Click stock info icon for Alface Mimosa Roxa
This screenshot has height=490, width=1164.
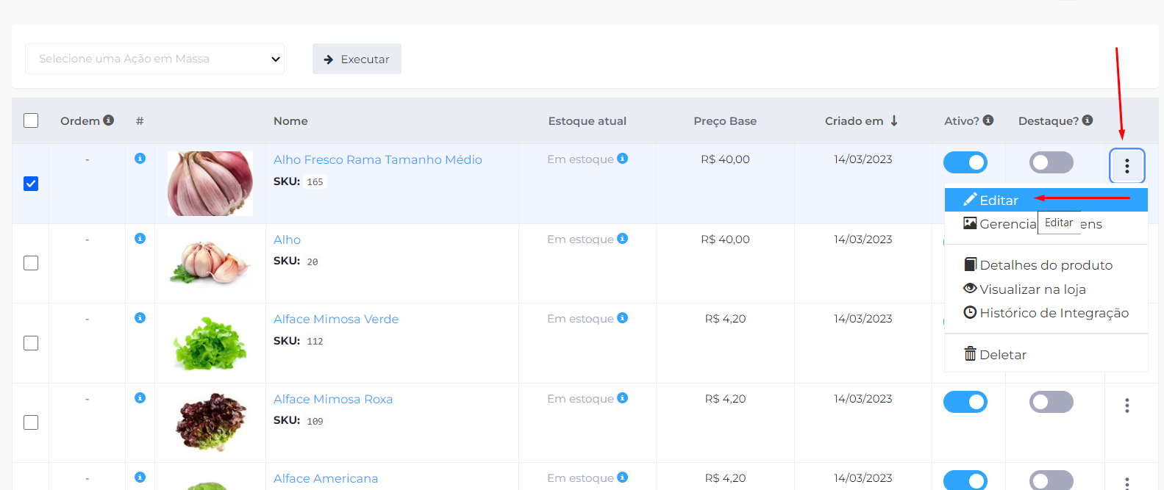[622, 398]
